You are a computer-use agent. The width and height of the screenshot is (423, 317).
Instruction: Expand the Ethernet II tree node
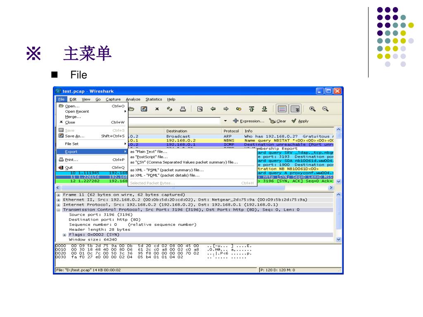[x=58, y=200]
